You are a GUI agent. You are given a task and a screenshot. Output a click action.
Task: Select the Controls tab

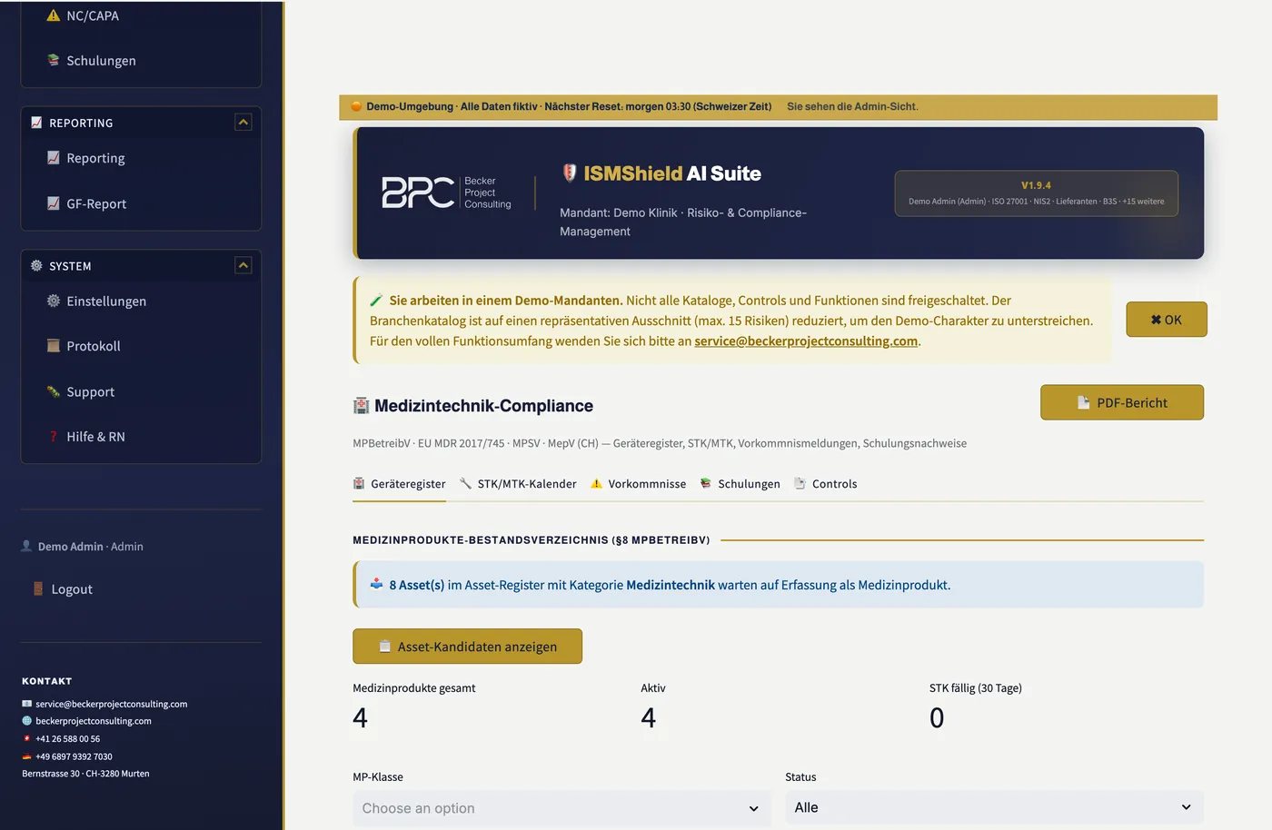(x=826, y=484)
